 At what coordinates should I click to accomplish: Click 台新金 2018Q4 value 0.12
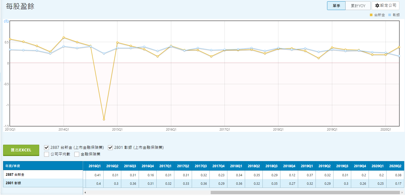[292, 175]
